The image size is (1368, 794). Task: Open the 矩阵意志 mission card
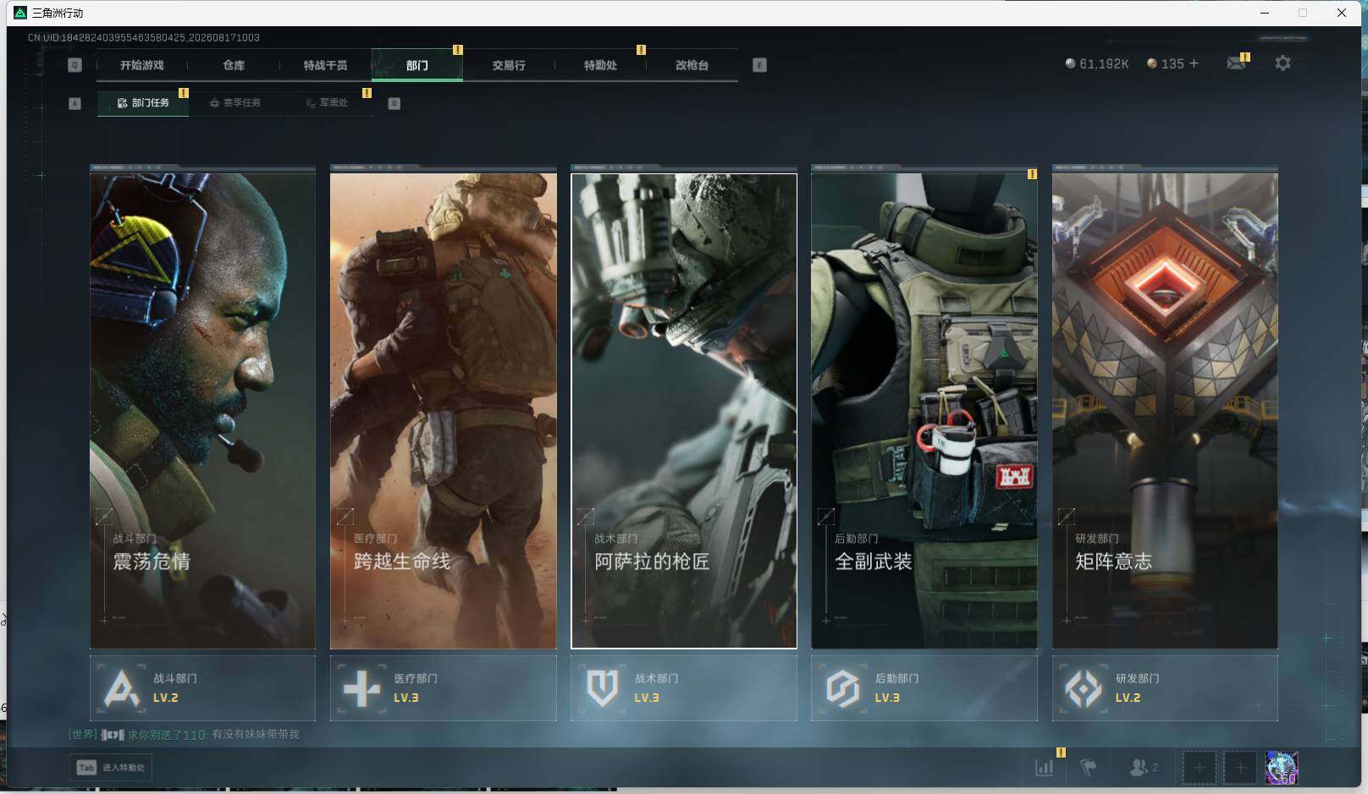tap(1165, 411)
